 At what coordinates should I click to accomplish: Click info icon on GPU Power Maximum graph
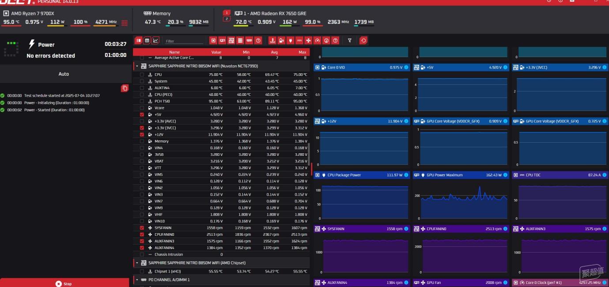point(505,175)
